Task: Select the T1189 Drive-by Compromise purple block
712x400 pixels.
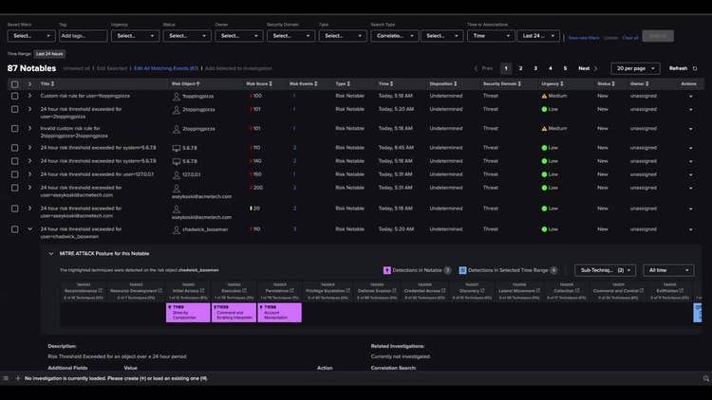Action: coord(188,312)
